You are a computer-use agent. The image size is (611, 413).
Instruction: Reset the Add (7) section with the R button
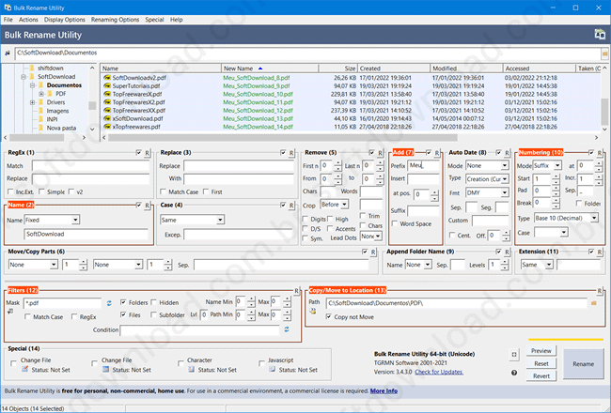click(x=437, y=153)
